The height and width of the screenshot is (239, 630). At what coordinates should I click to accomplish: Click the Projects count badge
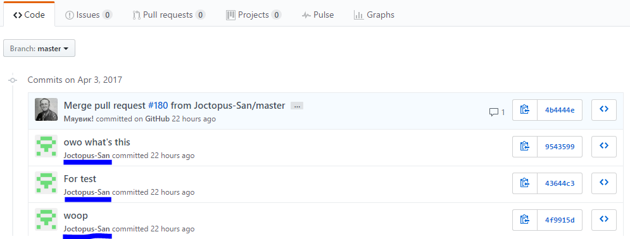(x=276, y=15)
